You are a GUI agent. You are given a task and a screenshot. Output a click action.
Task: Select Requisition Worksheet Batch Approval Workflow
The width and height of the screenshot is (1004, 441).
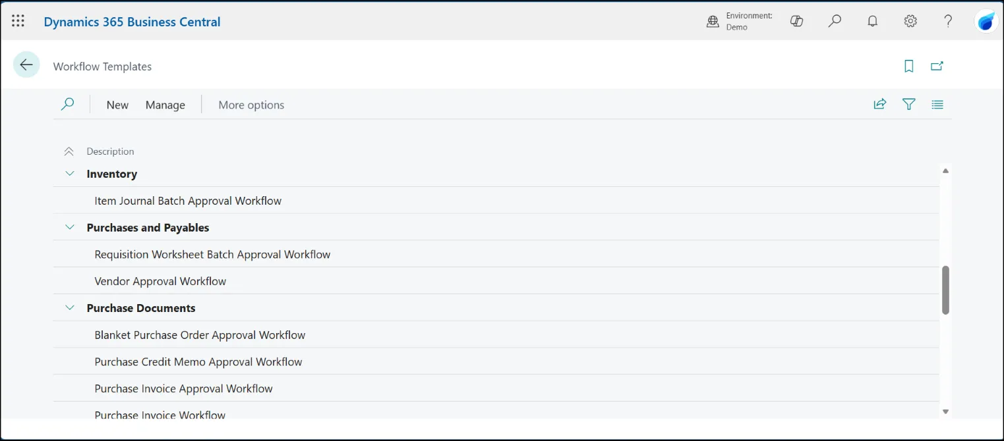[x=496, y=254]
